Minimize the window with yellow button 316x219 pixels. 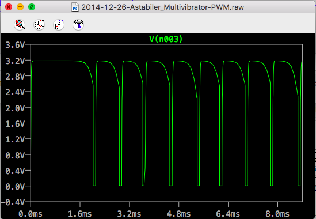20,7
